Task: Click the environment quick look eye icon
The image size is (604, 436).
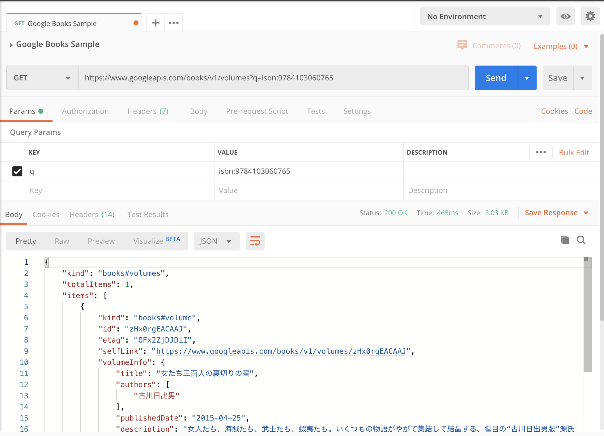Action: click(x=565, y=16)
